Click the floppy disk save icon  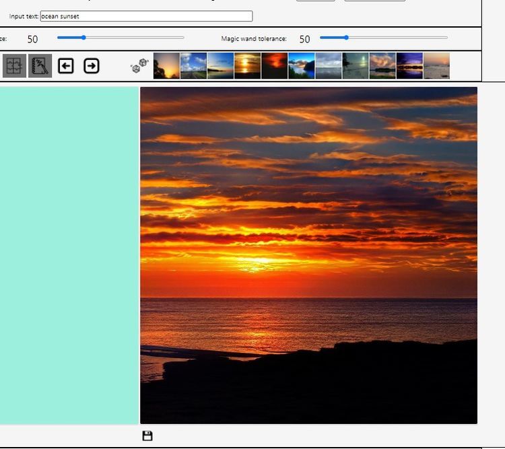(x=147, y=436)
